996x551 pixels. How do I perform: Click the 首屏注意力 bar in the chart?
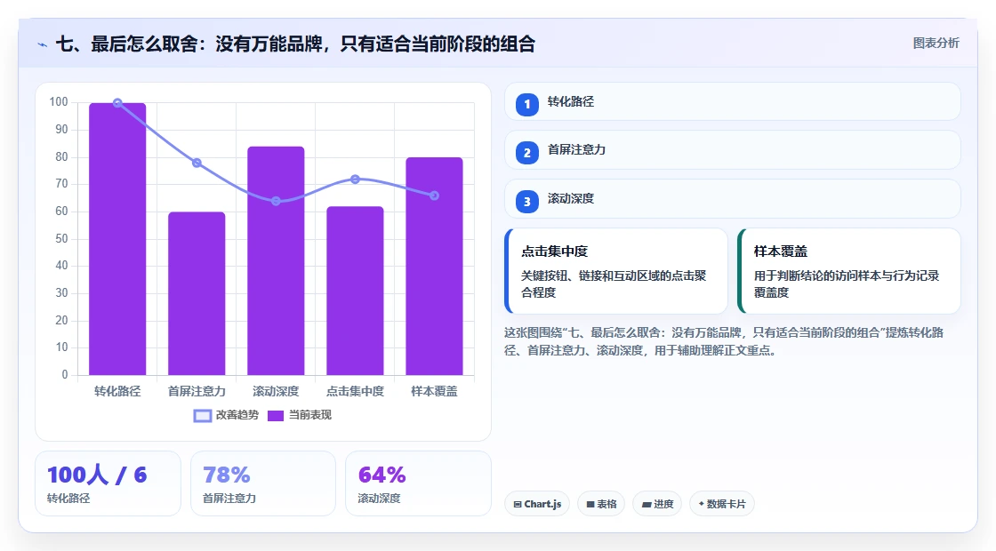point(197,293)
